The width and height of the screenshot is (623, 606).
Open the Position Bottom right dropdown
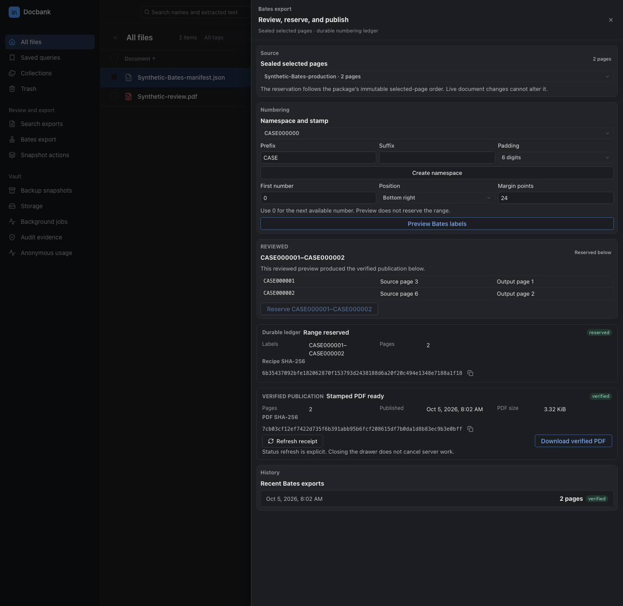(x=437, y=198)
